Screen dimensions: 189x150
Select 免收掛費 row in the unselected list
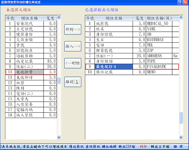coord(31,72)
